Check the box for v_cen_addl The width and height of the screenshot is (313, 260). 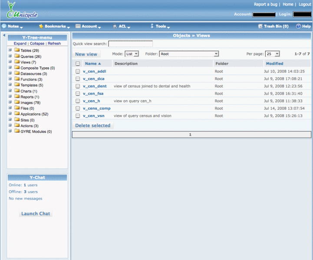[x=78, y=71]
